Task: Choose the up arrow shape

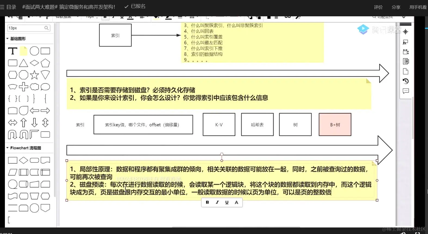Action: click(23, 123)
